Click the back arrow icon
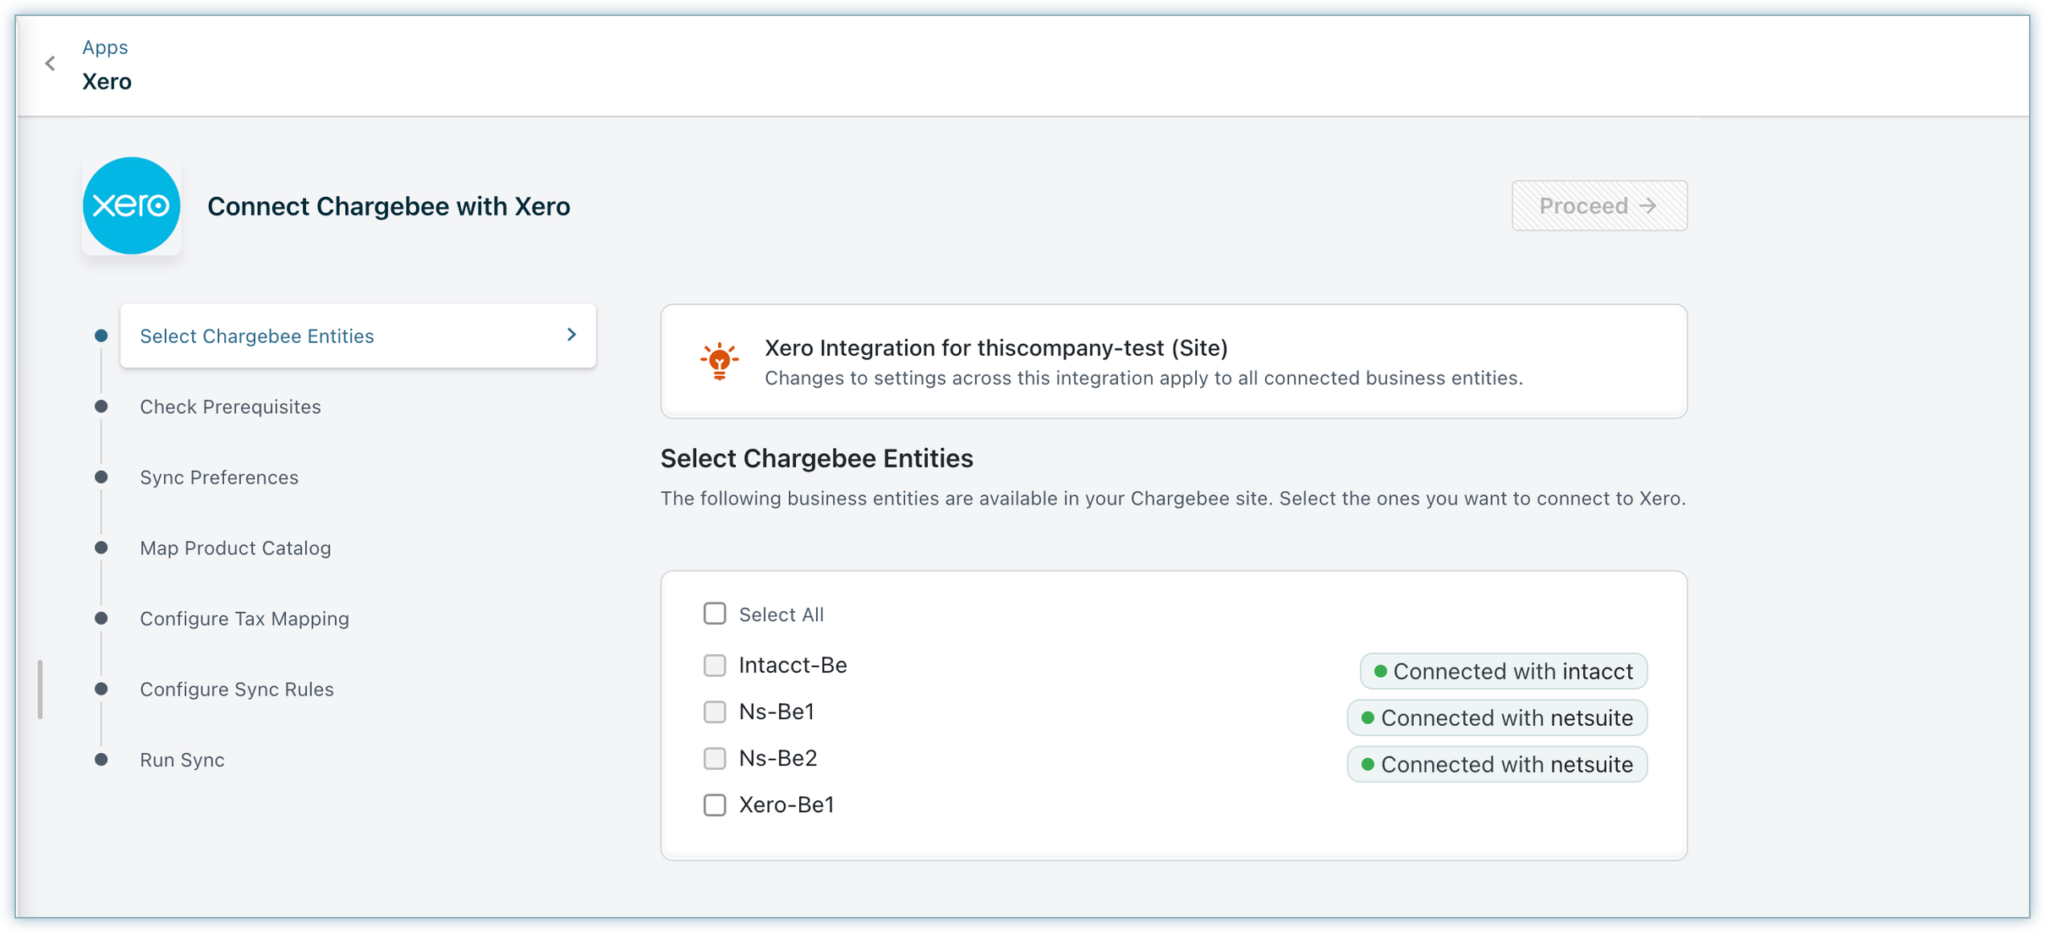 click(51, 63)
